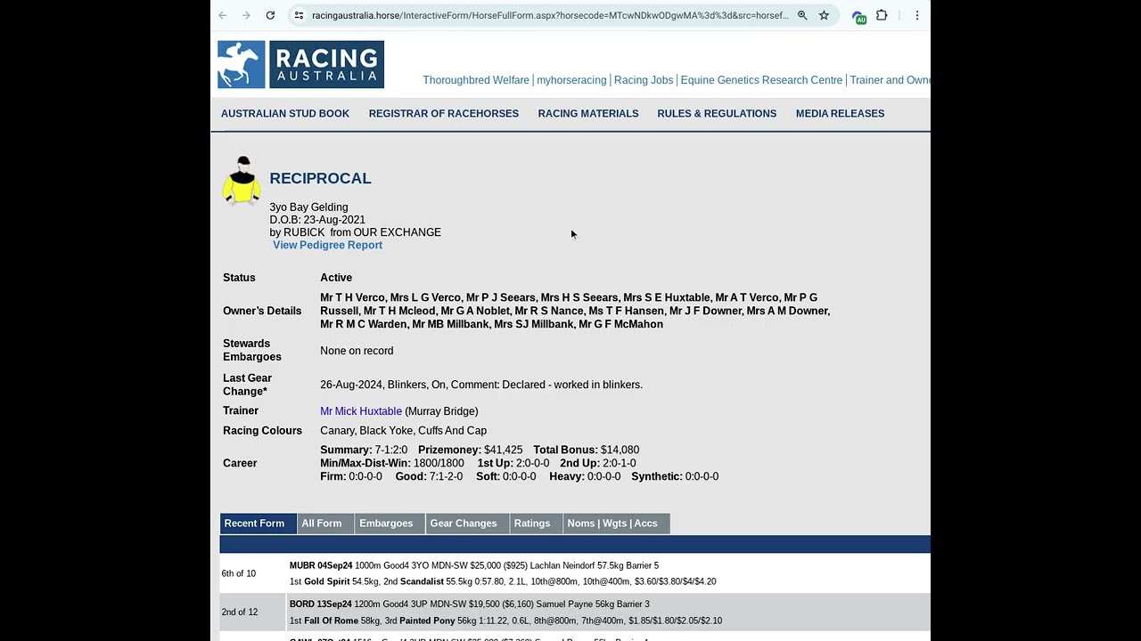Open Equine Genetics Research Centre link
1141x641 pixels.
[x=761, y=80]
